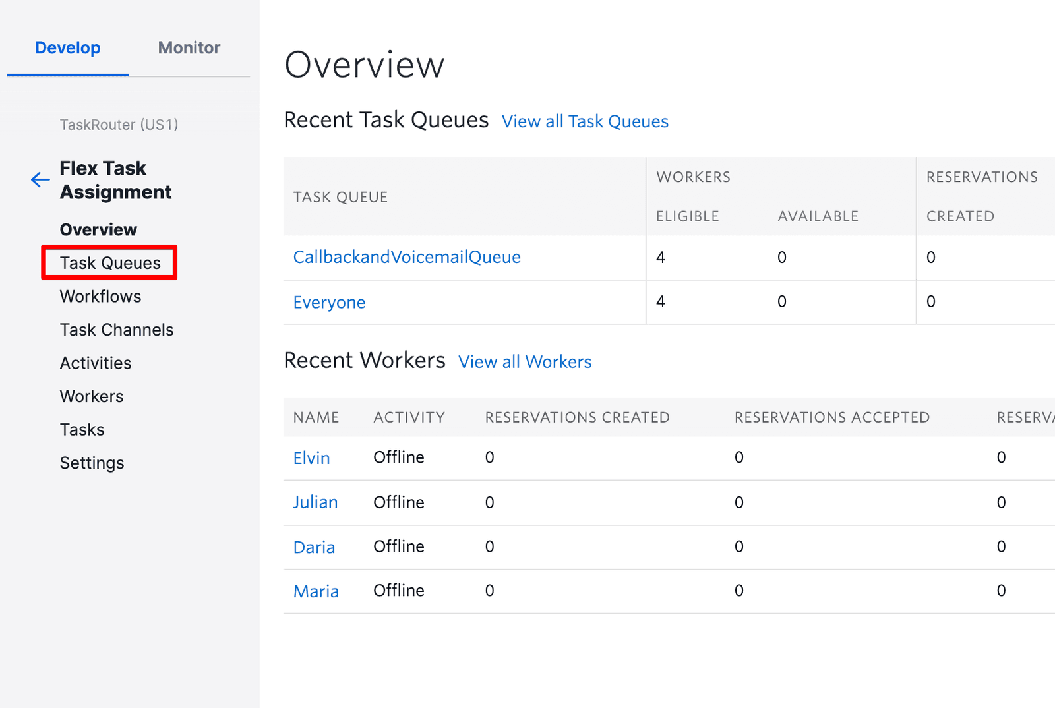
Task: Open the Workflows section
Action: coord(100,296)
